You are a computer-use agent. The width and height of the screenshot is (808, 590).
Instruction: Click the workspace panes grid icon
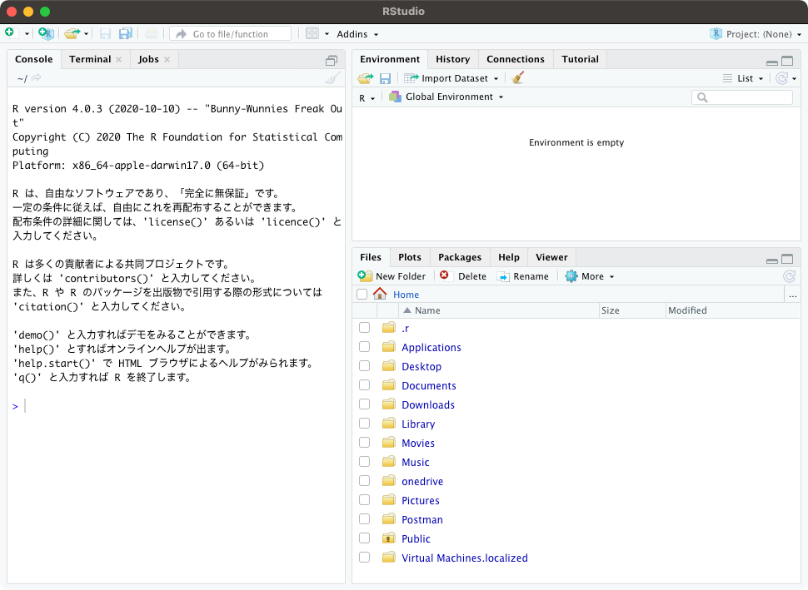point(312,33)
